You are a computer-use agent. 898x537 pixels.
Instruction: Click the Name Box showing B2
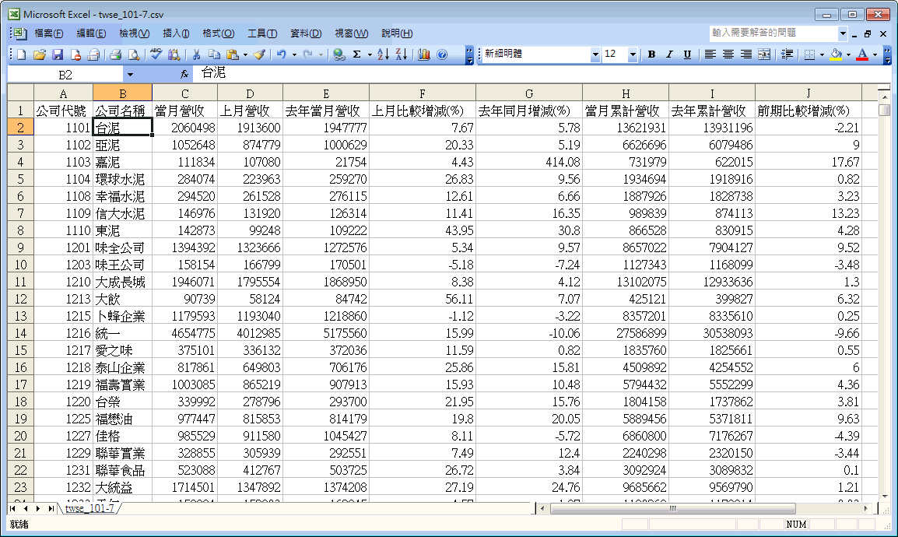pos(66,75)
